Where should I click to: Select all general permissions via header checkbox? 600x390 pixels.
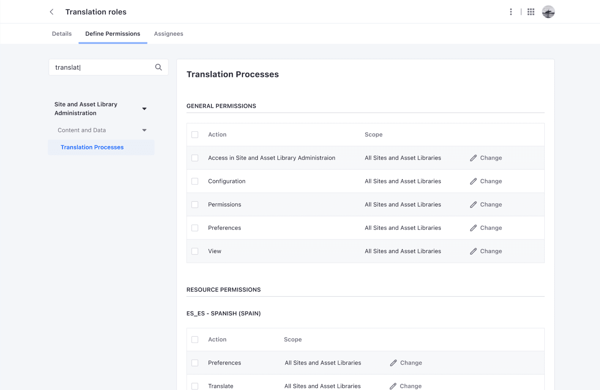point(195,135)
